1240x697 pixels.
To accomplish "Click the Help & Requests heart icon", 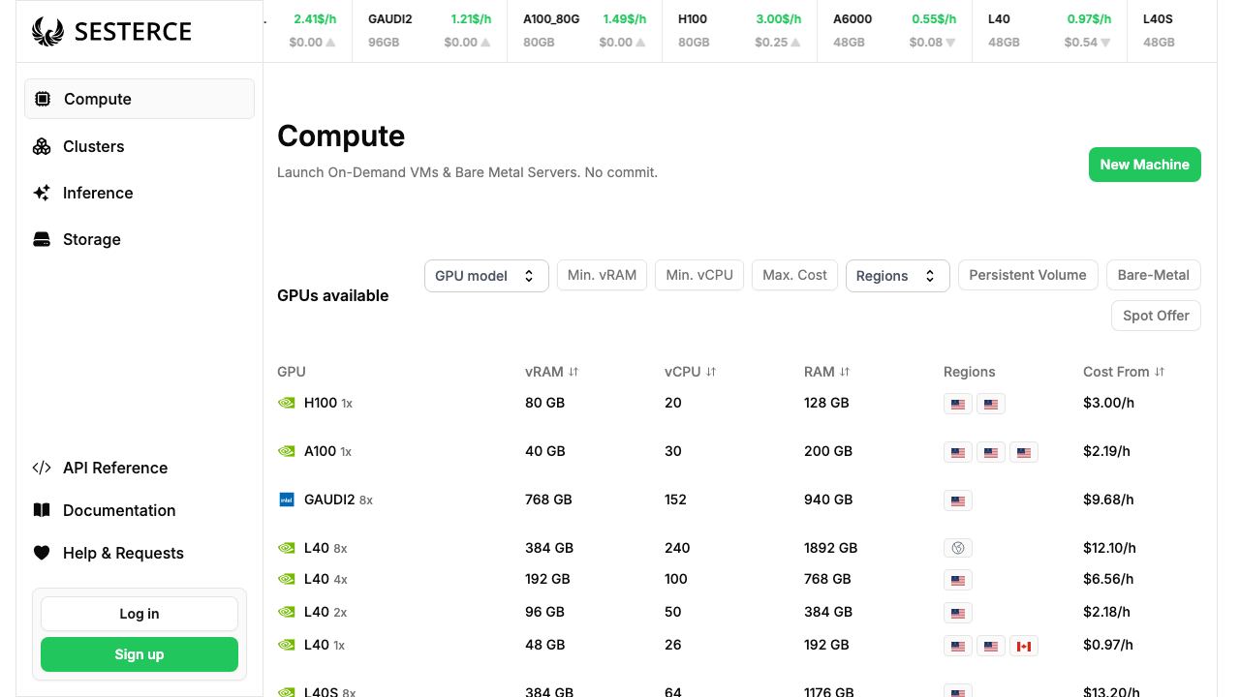I will coord(42,553).
